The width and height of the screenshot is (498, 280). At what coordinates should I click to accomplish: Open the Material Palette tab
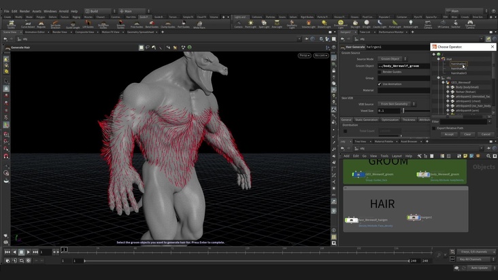384,141
